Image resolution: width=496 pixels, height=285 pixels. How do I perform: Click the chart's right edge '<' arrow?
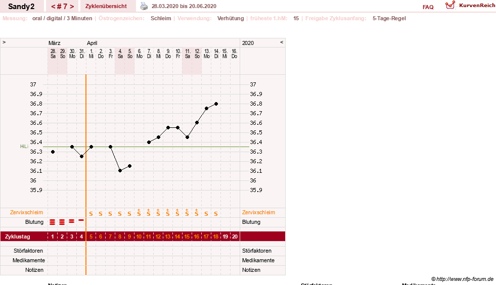pyautogui.click(x=282, y=42)
